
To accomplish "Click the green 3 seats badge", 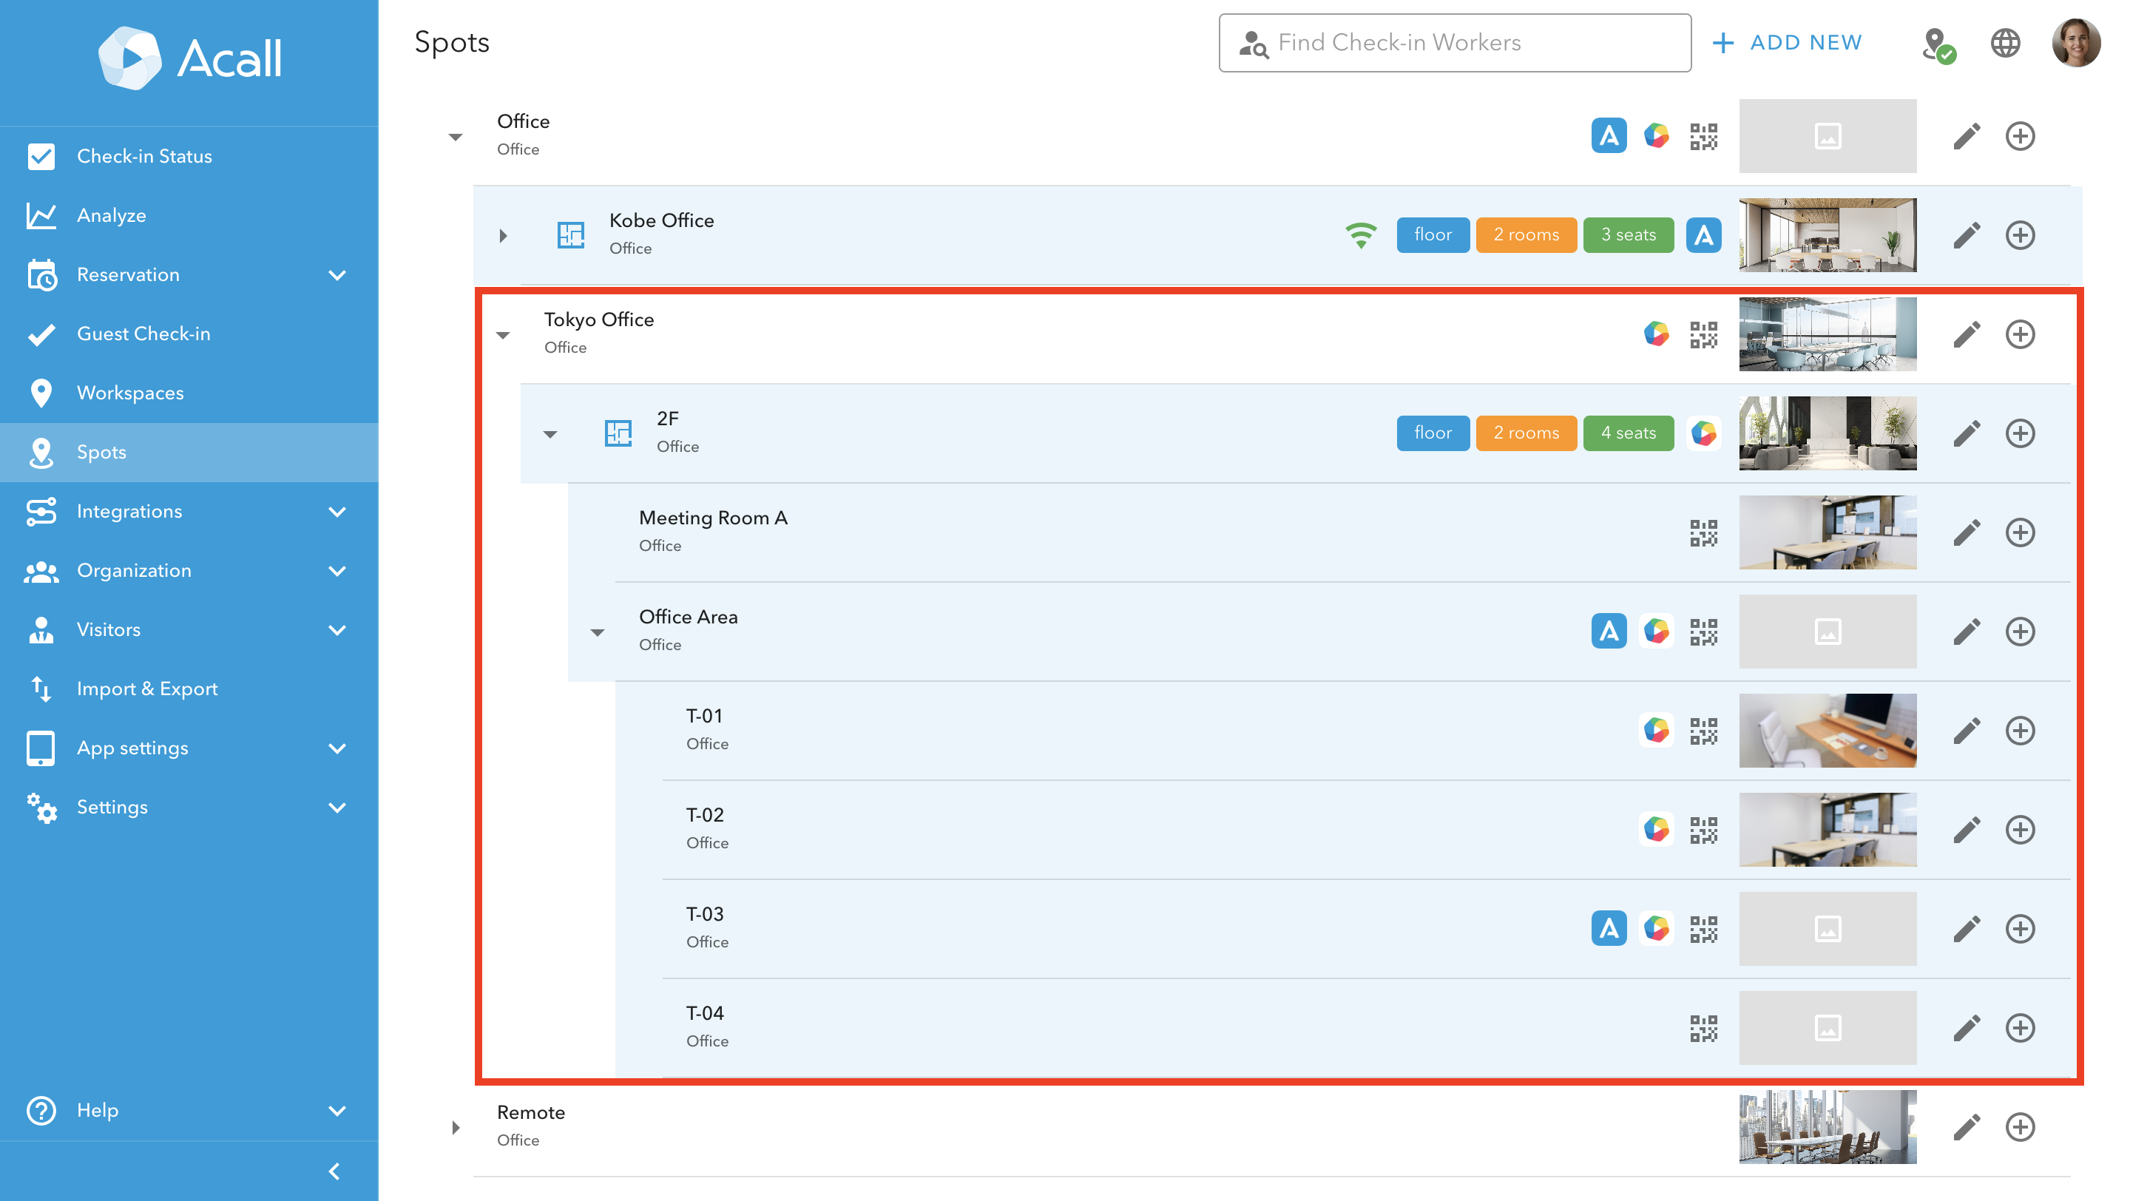I will (1627, 234).
